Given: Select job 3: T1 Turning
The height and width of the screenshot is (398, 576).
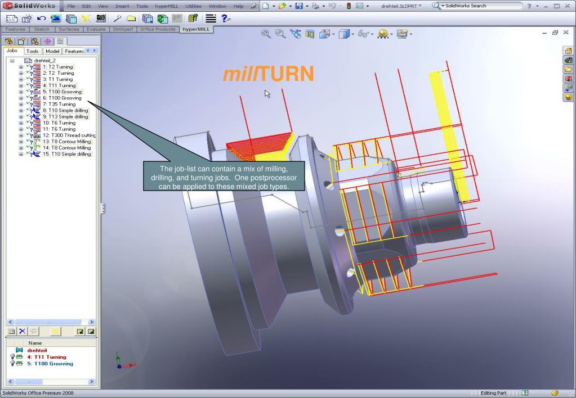Looking at the screenshot, I should [57, 79].
